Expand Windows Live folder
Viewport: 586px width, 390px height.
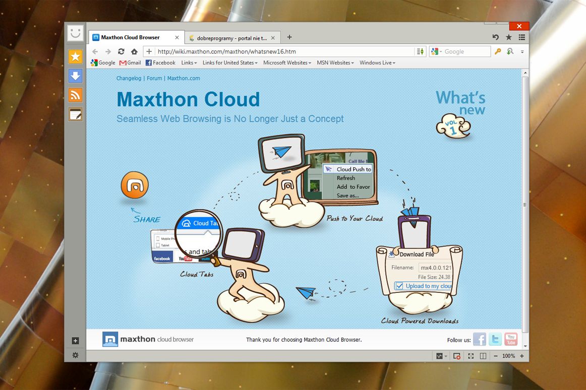coord(377,63)
